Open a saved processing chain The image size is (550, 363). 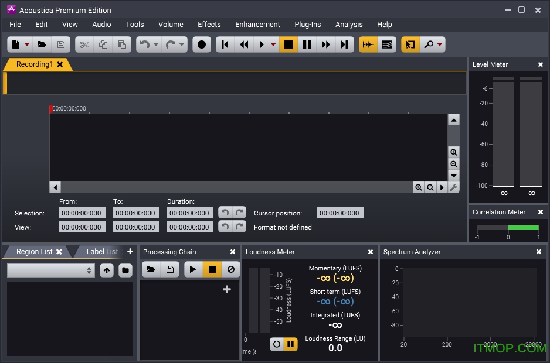point(151,269)
